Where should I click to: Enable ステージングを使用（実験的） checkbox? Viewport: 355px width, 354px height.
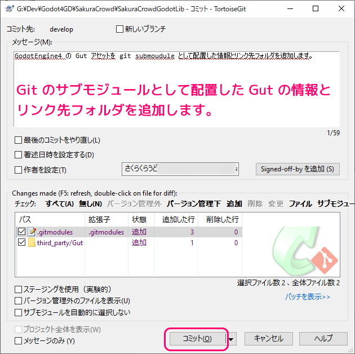click(18, 289)
